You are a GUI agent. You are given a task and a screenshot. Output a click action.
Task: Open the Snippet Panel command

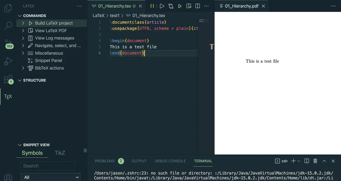pos(48,60)
